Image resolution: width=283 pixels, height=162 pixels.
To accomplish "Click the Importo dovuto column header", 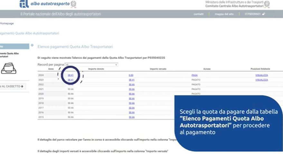I will coord(96,69).
